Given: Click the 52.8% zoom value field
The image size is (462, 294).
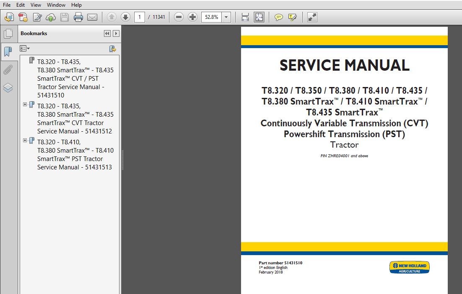Looking at the screenshot, I should [x=212, y=17].
